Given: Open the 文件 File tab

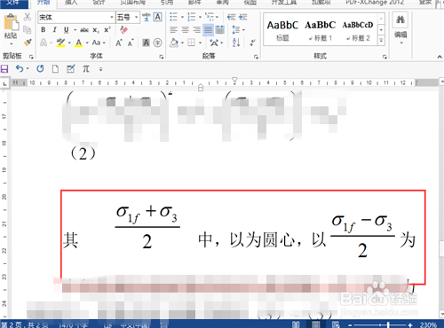Looking at the screenshot, I should click(13, 3).
